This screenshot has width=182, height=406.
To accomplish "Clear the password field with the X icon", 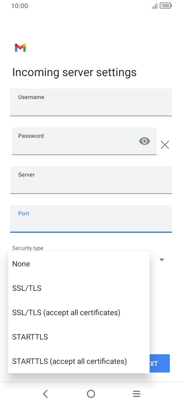I will click(x=165, y=145).
